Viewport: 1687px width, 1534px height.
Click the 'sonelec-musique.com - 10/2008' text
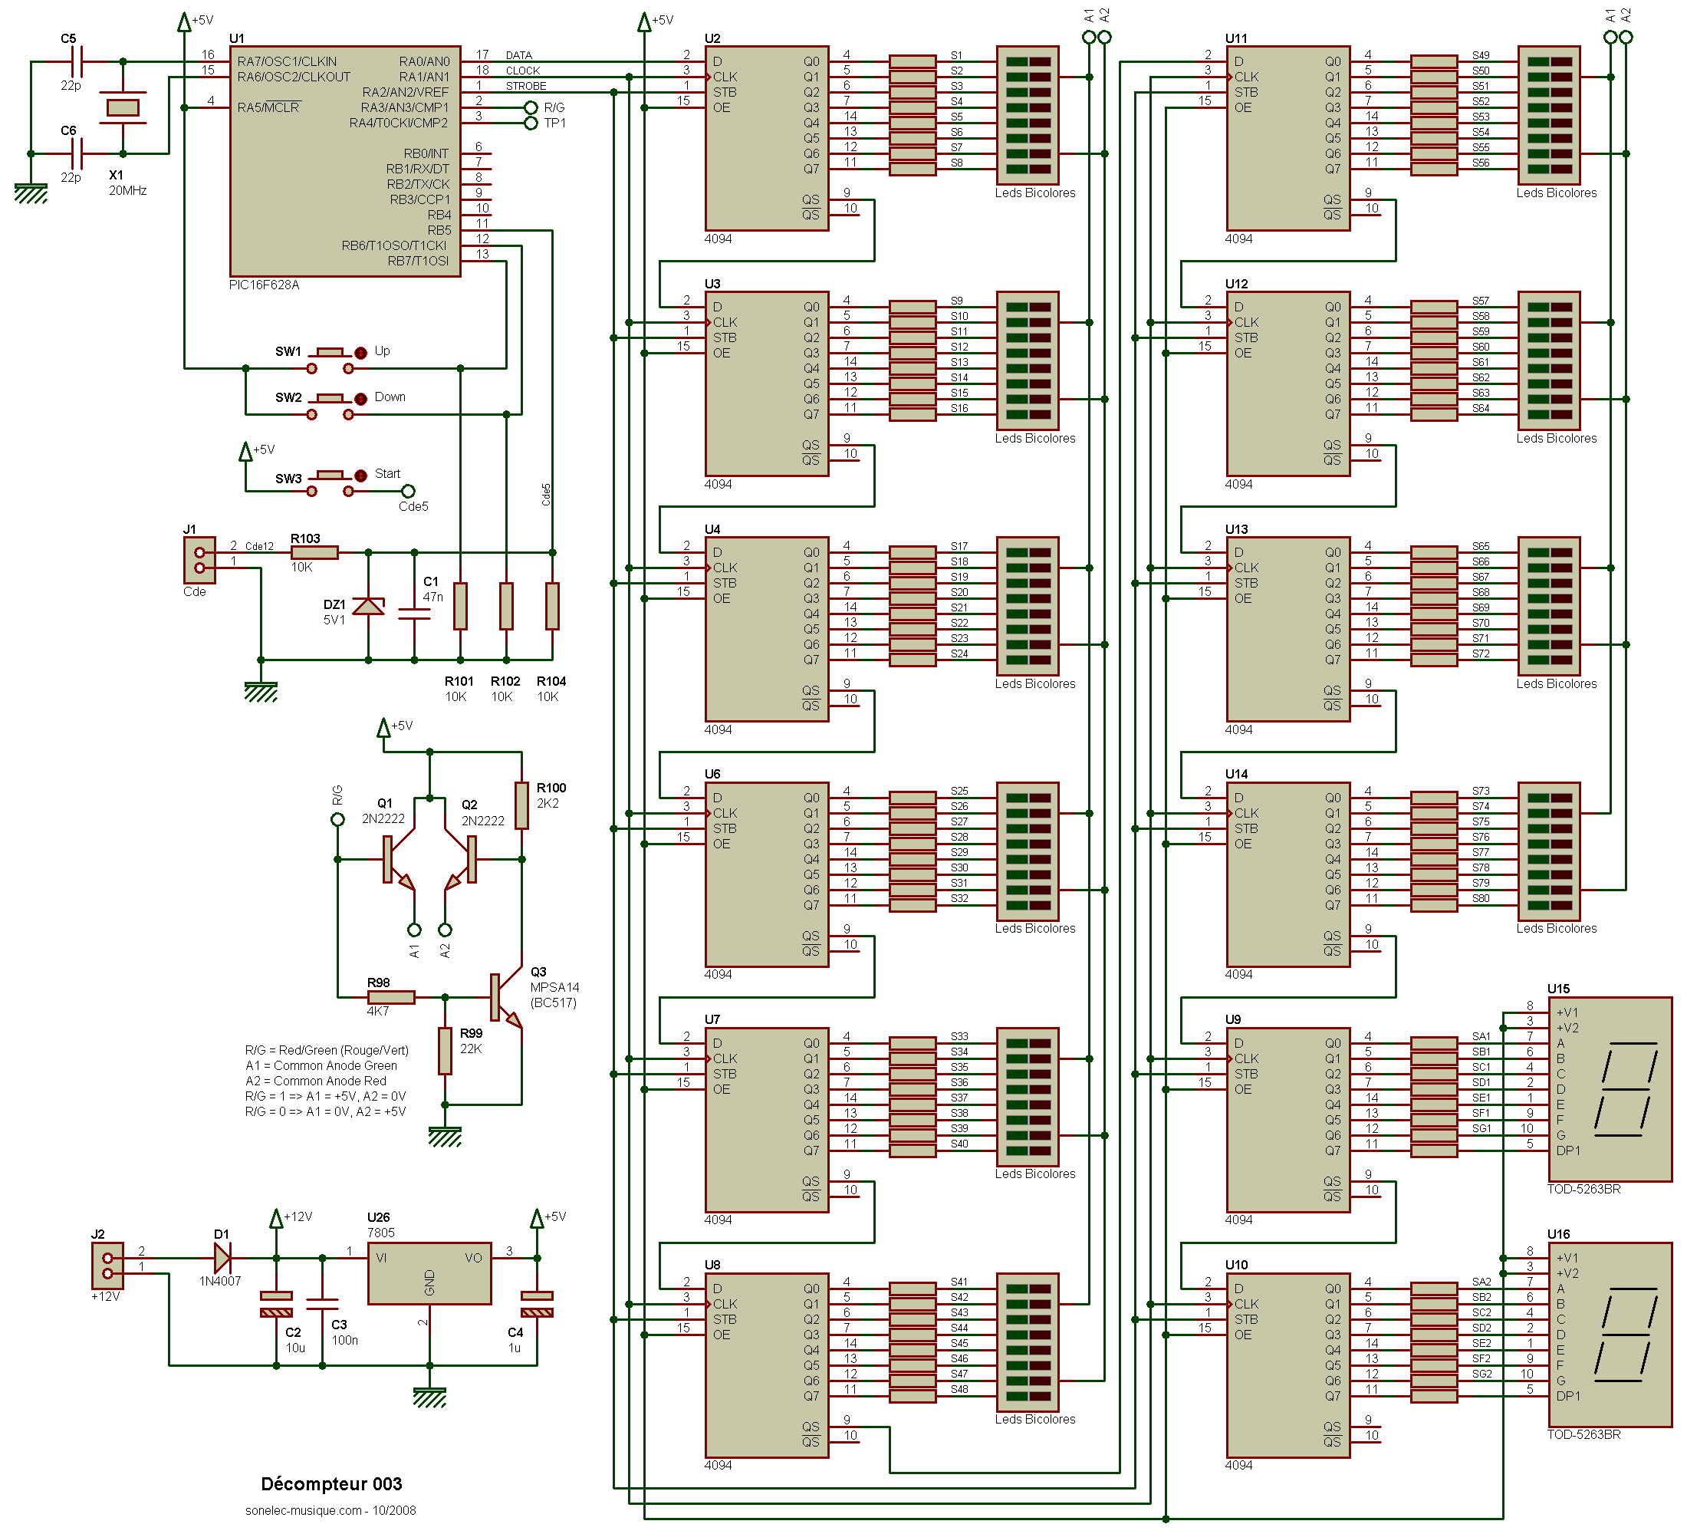[x=330, y=1510]
